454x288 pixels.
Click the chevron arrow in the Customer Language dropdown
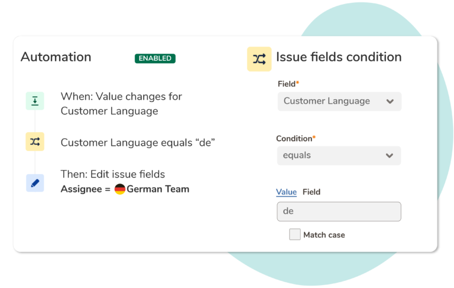390,102
